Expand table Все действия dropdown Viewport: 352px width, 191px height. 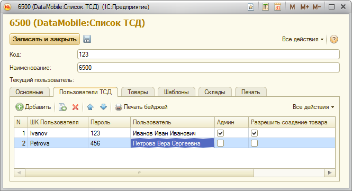tap(313, 107)
